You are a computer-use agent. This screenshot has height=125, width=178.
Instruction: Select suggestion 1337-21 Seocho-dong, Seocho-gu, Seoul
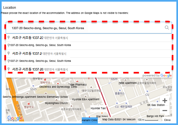point(89,62)
